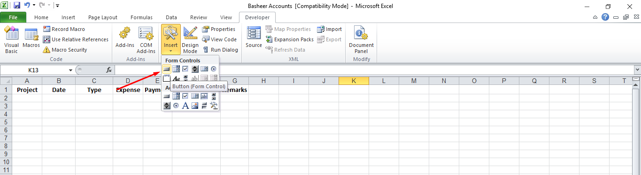The width and height of the screenshot is (641, 175).
Task: Select the Check Box form control
Action: (185, 69)
